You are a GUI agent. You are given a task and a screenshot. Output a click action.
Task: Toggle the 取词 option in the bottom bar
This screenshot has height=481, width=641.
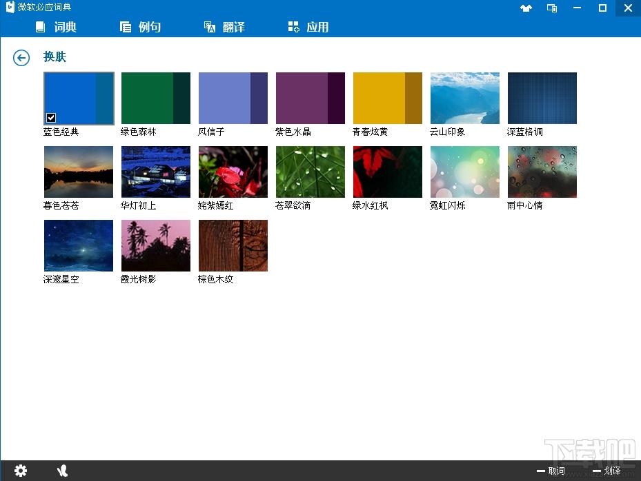(551, 471)
